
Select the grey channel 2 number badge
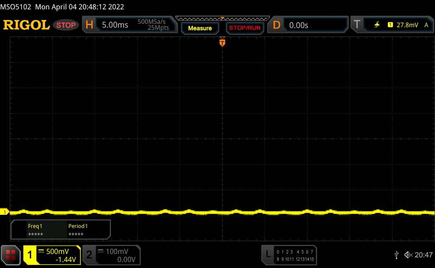[x=89, y=255]
